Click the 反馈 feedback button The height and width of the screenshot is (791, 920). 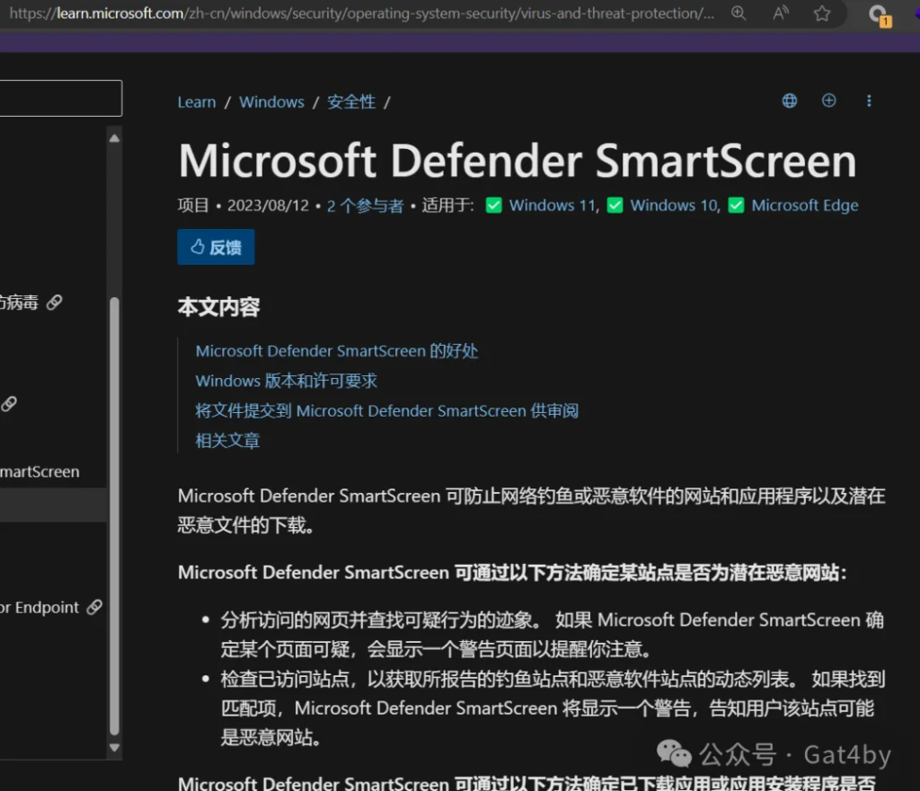tap(216, 247)
